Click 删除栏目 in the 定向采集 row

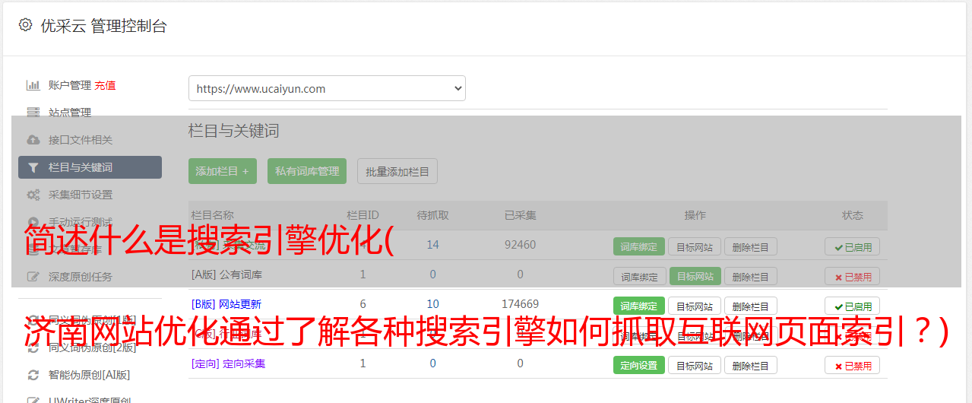[x=750, y=365]
